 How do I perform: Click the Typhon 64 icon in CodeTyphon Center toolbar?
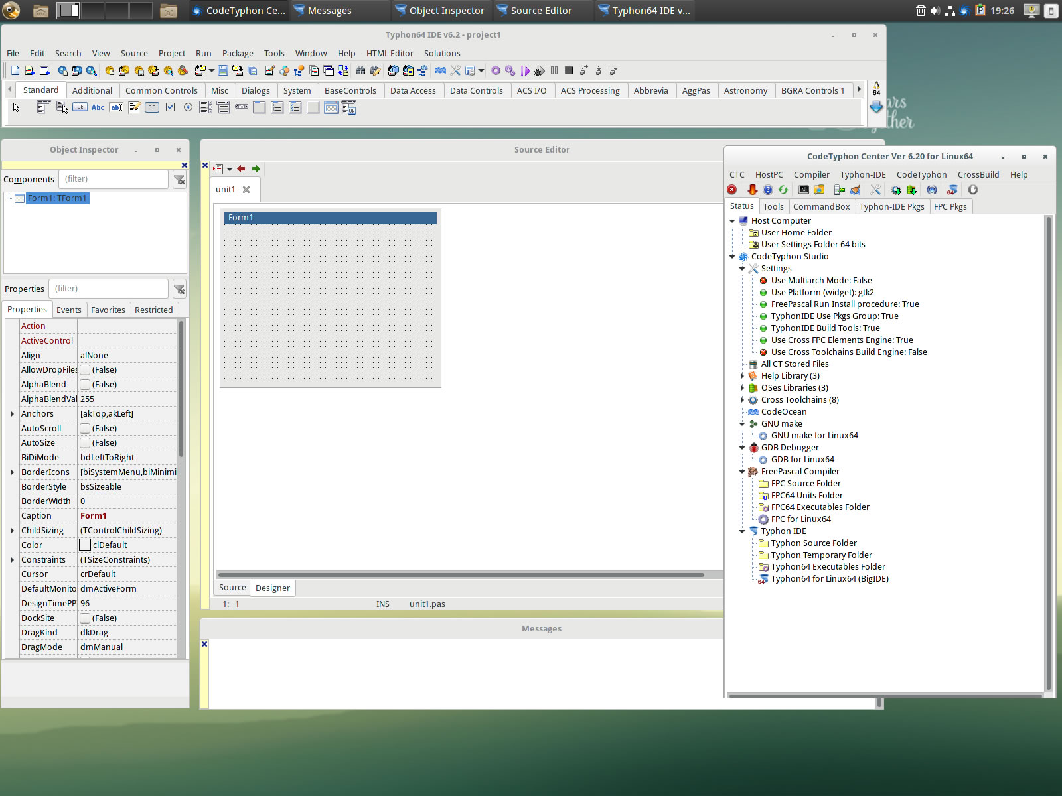pyautogui.click(x=952, y=190)
